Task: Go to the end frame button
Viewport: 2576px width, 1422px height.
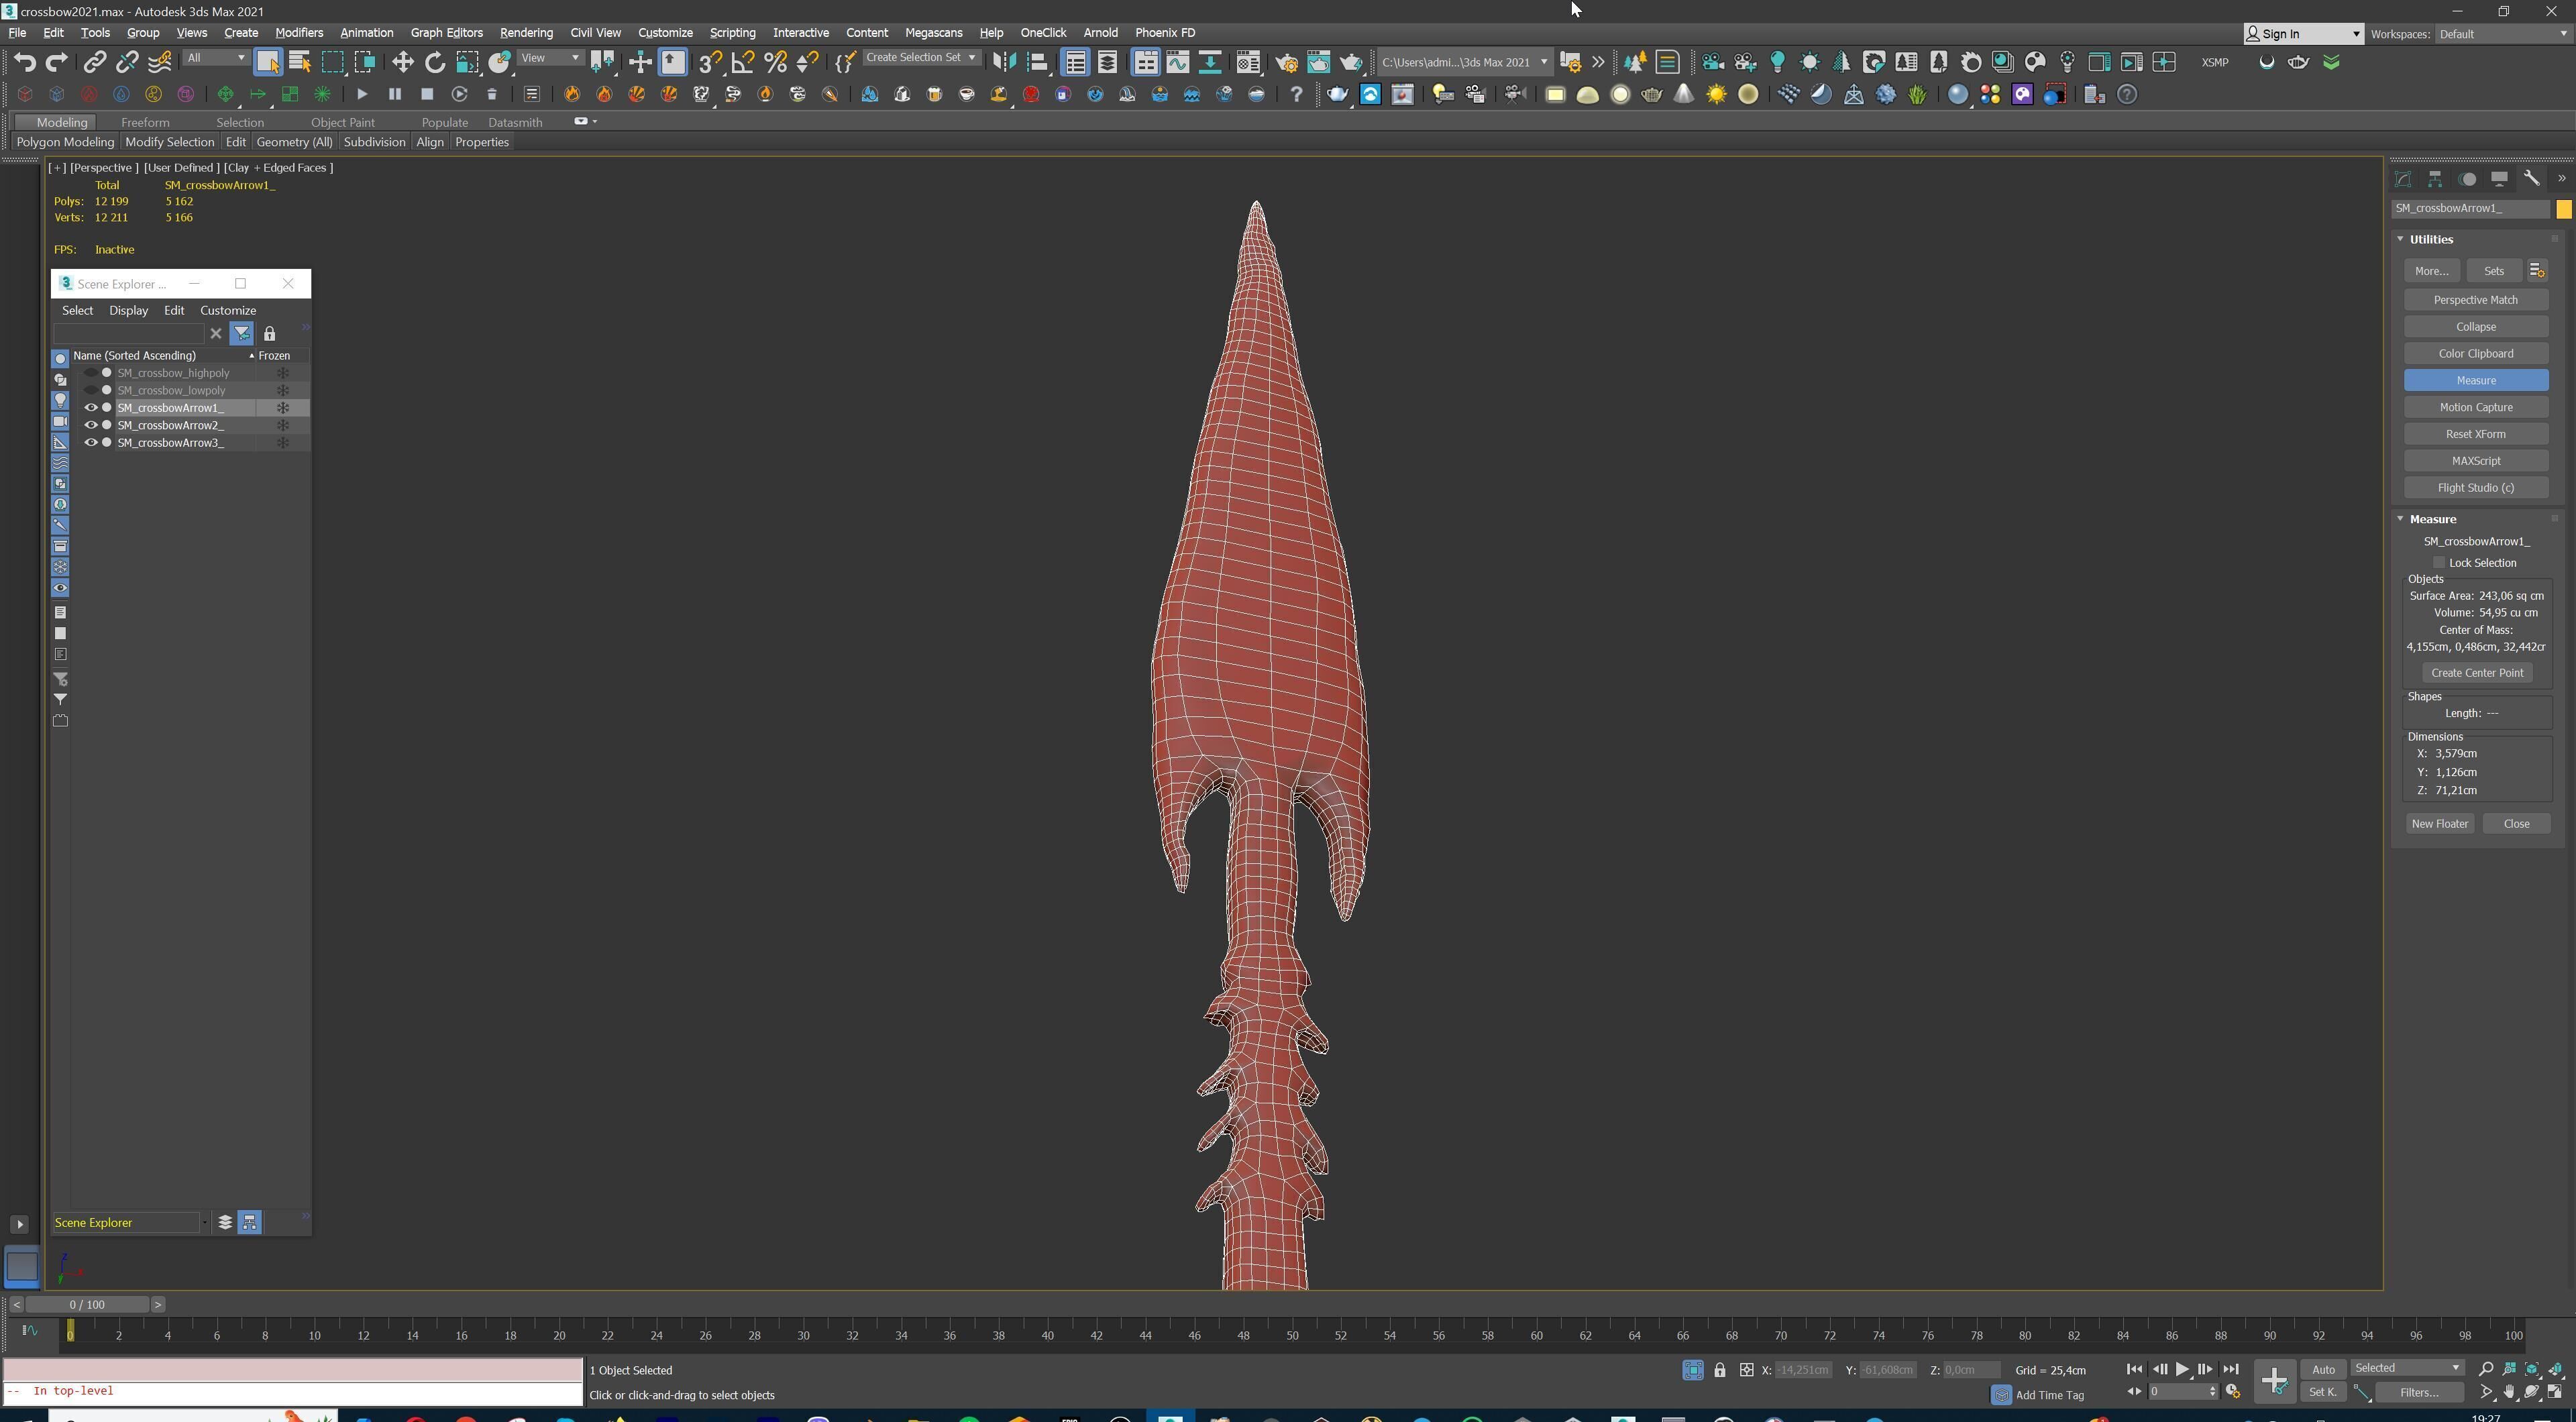Action: pos(2230,1369)
